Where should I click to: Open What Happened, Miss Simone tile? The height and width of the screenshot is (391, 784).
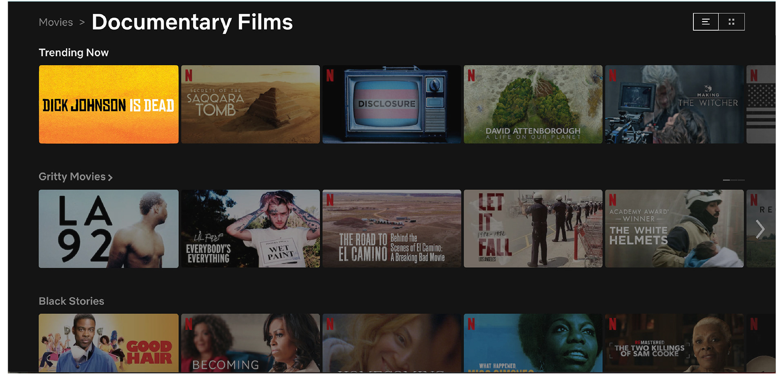(x=533, y=343)
